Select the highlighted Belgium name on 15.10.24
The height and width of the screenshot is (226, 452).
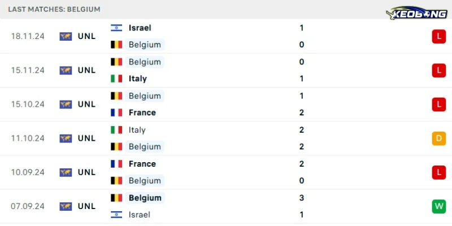[145, 96]
